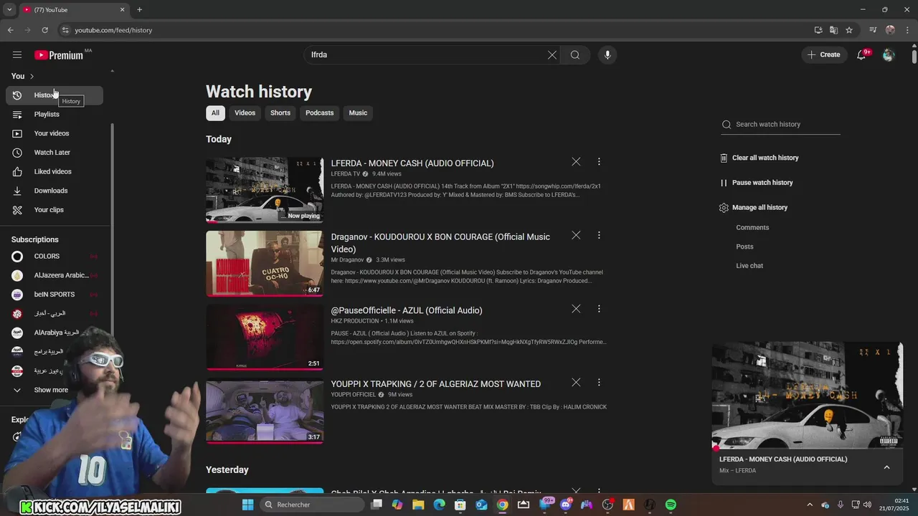Image resolution: width=918 pixels, height=516 pixels.
Task: Select the Podcasts filter chip
Action: coord(319,113)
